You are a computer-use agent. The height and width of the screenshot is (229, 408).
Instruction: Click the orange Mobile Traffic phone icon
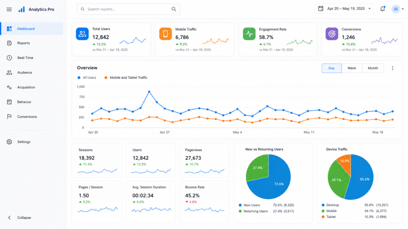pyautogui.click(x=165, y=34)
